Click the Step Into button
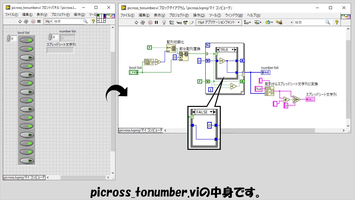 [179, 22]
